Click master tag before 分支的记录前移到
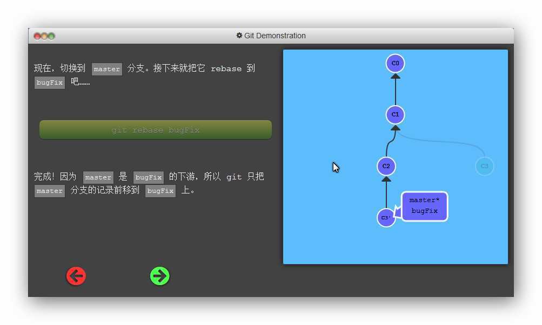The width and height of the screenshot is (542, 325). (x=49, y=191)
